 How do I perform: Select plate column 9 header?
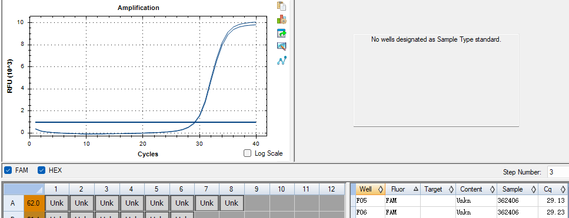(257, 189)
